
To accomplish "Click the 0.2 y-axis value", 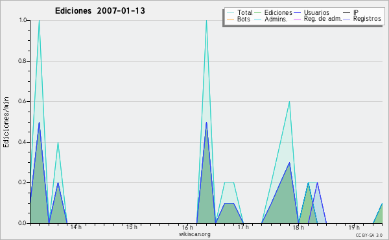I will pos(23,182).
